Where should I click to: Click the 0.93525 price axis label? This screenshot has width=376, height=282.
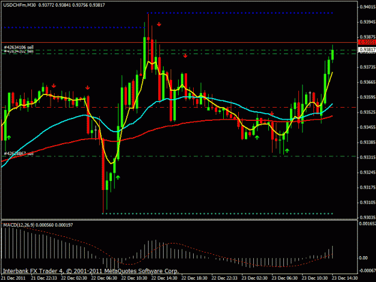[368, 112]
